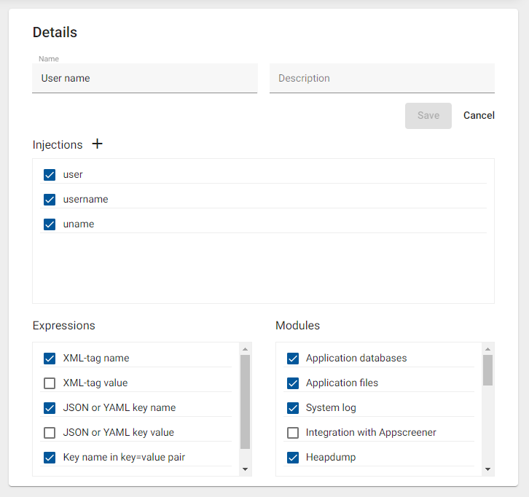Focus the Name input field
This screenshot has width=529, height=497.
145,78
